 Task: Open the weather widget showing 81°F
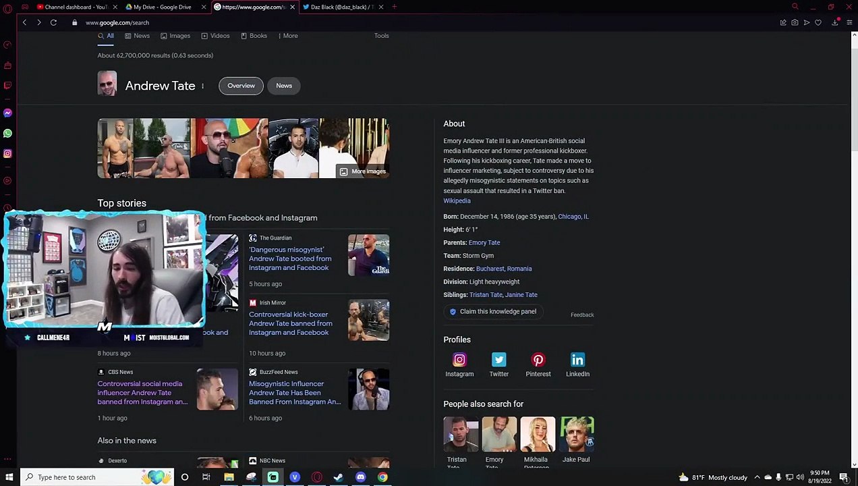click(713, 477)
